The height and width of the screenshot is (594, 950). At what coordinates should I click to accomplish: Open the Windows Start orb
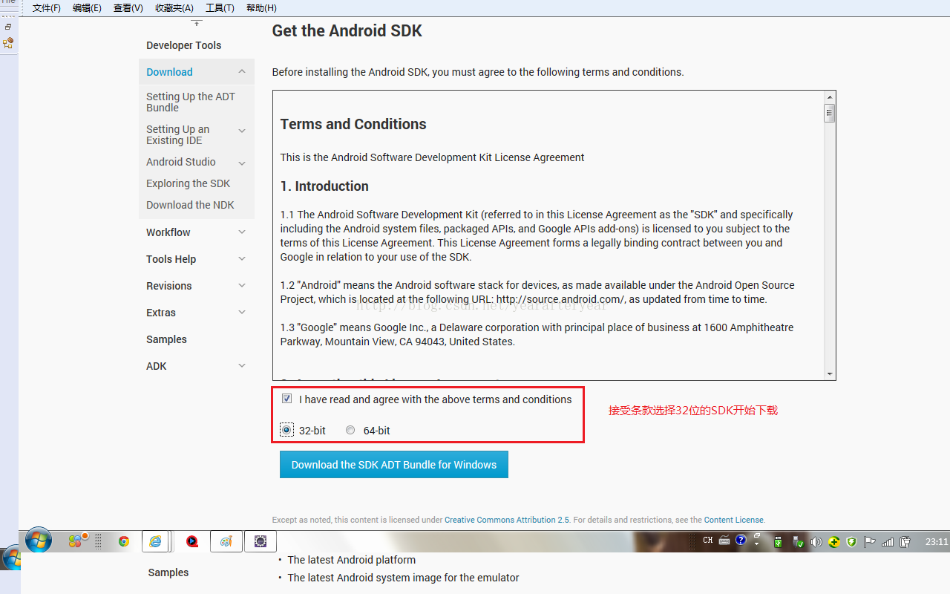(x=38, y=541)
